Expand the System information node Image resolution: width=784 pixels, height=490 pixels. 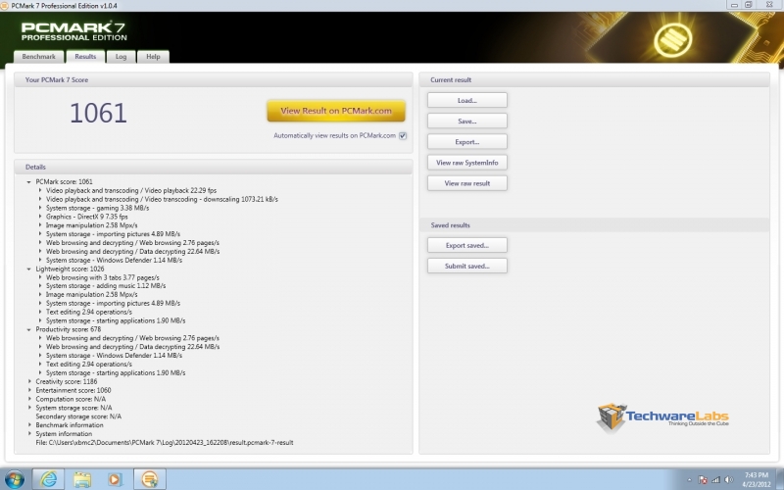[x=29, y=433]
